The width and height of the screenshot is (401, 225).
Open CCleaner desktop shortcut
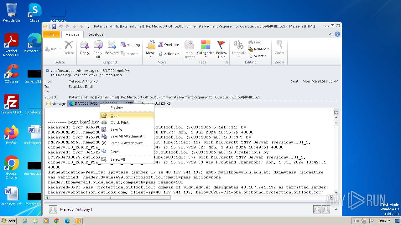tap(11, 74)
